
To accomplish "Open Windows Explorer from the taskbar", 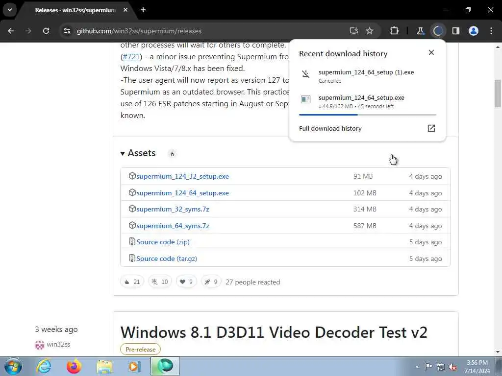I will tap(104, 366).
